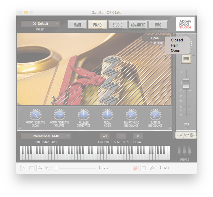The height and width of the screenshot is (197, 213).
Task: Click the Rewind to start button
Action: pyautogui.click(x=48, y=168)
